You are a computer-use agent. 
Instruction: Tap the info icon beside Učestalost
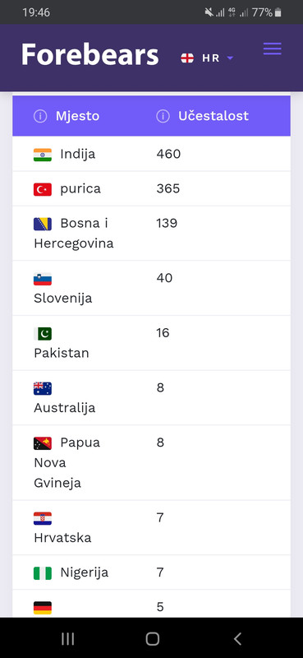coord(163,116)
